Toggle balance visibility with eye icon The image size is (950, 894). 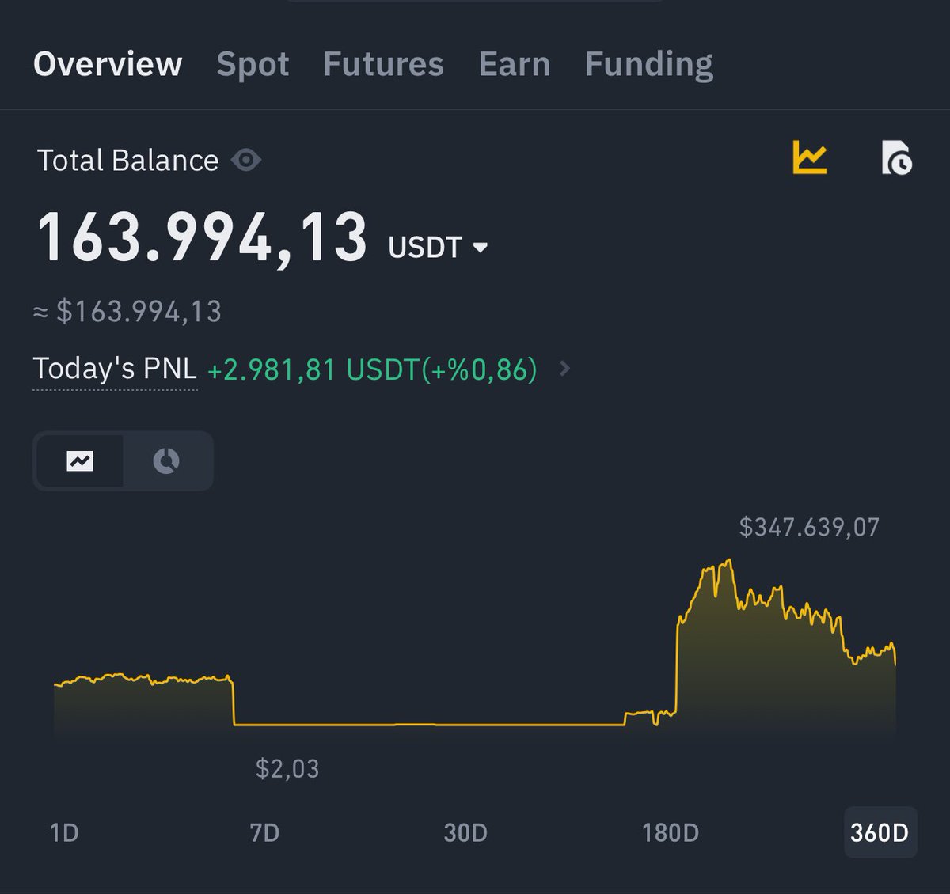point(246,160)
